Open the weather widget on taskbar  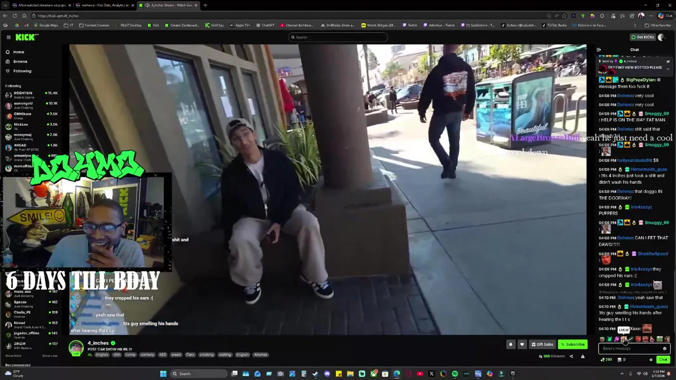coord(13,374)
